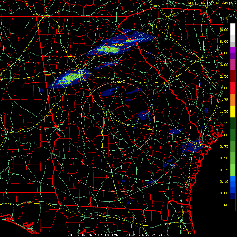Screen dimensions: 237x237
Task: Click the '3.00' scale label
Action: (x=224, y=65)
